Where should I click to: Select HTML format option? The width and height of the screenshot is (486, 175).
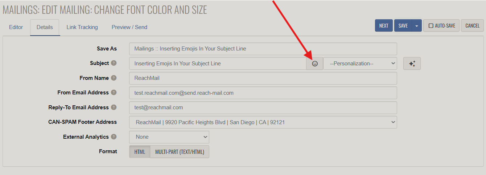pos(140,152)
